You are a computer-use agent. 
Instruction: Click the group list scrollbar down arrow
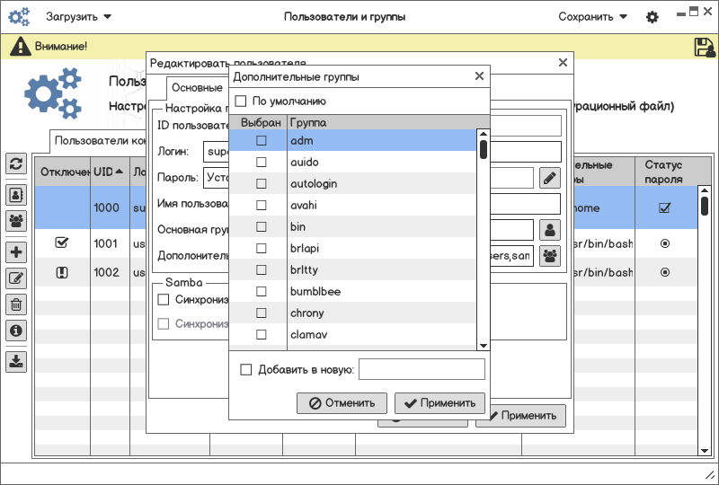483,345
